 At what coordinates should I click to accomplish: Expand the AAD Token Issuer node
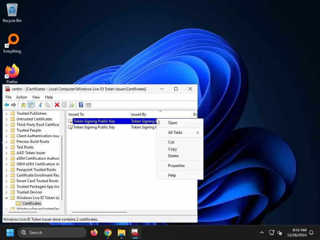coord(6,153)
